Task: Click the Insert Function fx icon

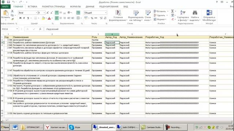Action: [x=40, y=29]
